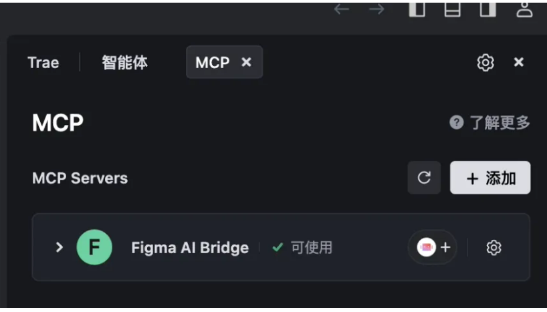Image resolution: width=547 pixels, height=312 pixels.
Task: Switch to the 智能体 tab
Action: click(x=124, y=63)
